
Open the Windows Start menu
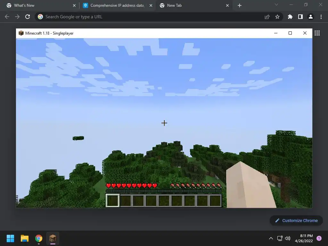tap(10, 238)
